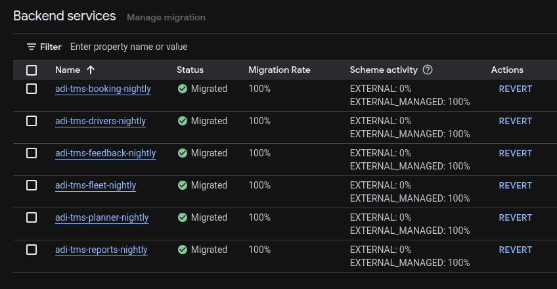Open the adi-tms-planner-nightly service link
Image resolution: width=557 pixels, height=289 pixels.
coord(102,217)
